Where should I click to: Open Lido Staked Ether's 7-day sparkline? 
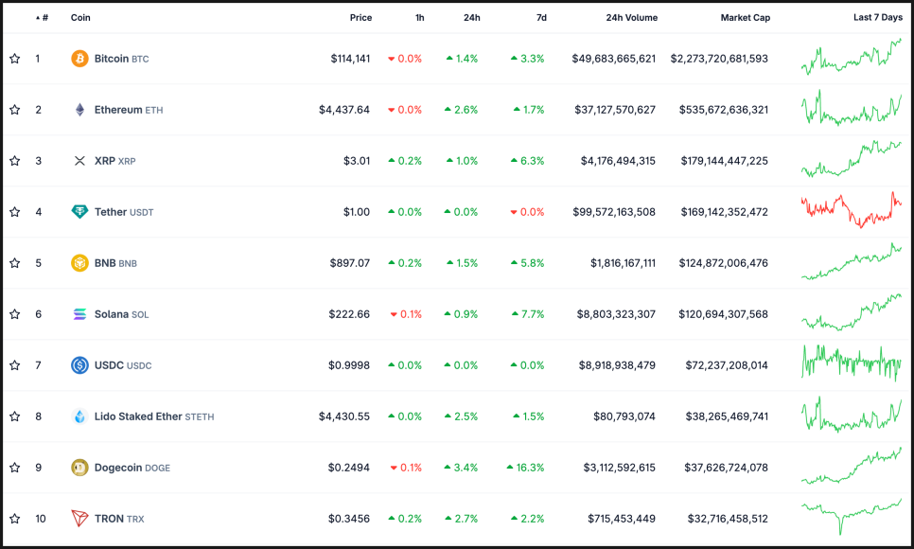click(x=852, y=415)
